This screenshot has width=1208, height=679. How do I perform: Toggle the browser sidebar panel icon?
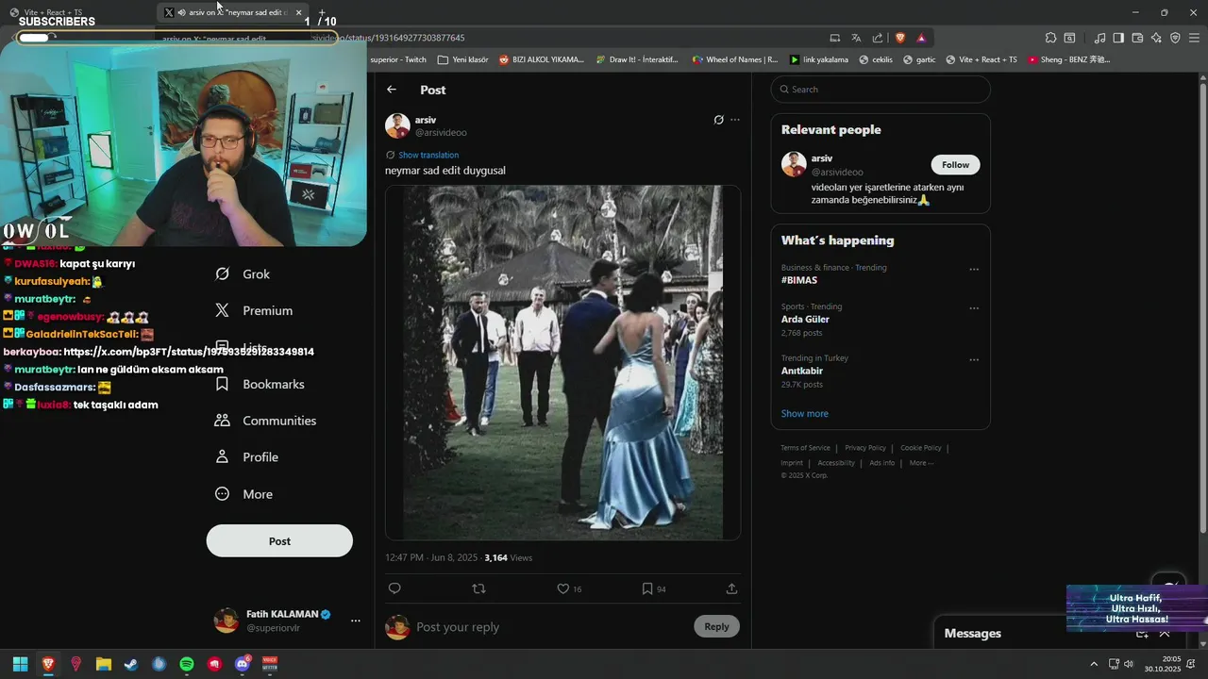click(x=1118, y=38)
